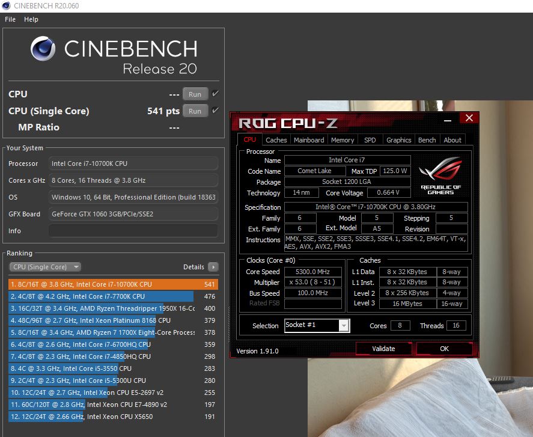The image size is (533, 437).
Task: Click the Max TDP value 125.0 W
Action: pyautogui.click(x=395, y=171)
